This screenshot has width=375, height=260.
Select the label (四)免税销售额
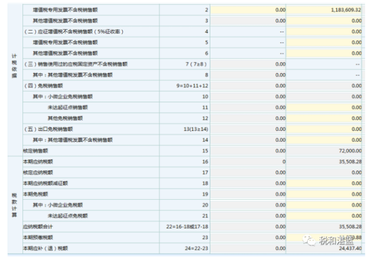[44, 86]
